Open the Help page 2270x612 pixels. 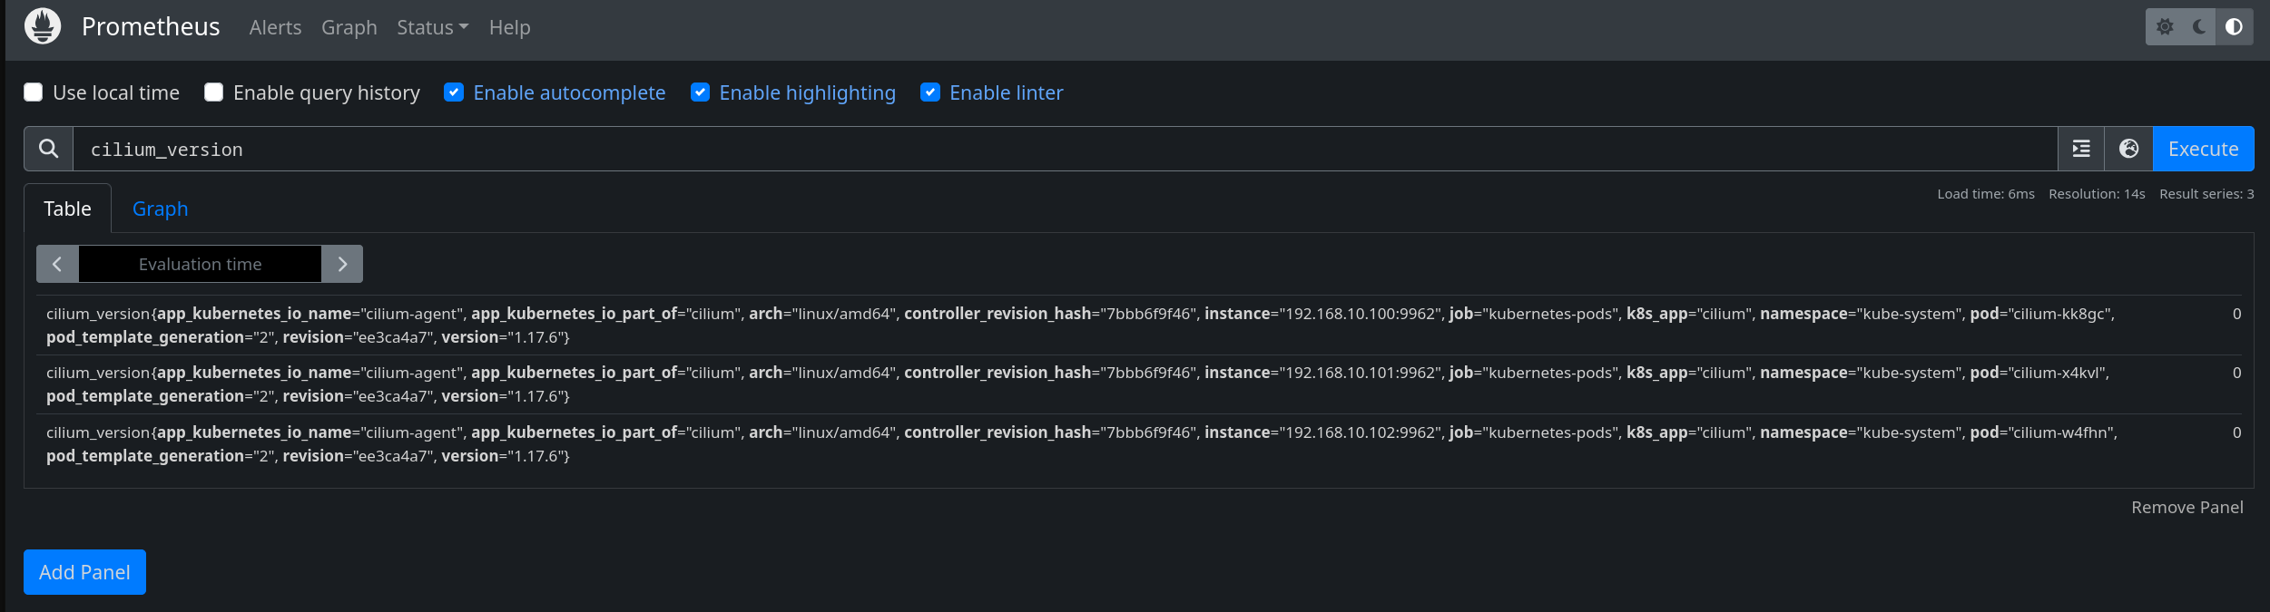(509, 28)
